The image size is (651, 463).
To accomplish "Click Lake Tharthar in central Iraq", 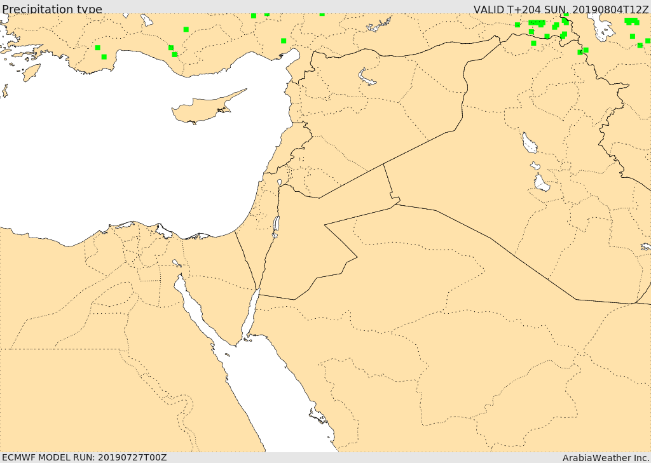I will pos(529,144).
